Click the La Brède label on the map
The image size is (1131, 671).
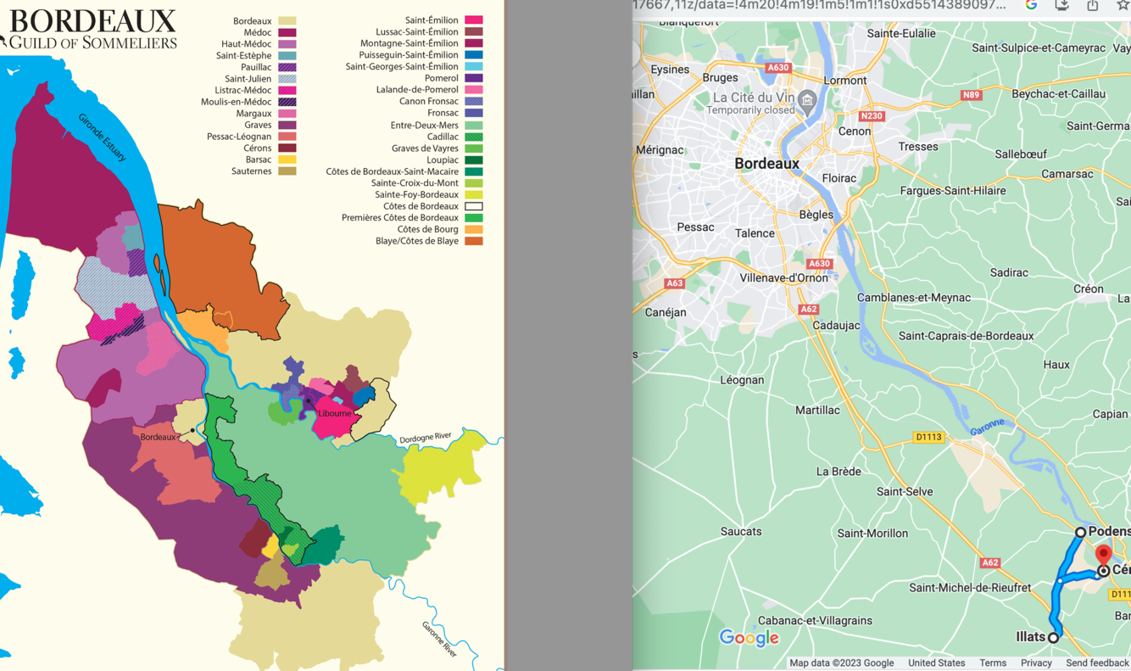tap(838, 472)
